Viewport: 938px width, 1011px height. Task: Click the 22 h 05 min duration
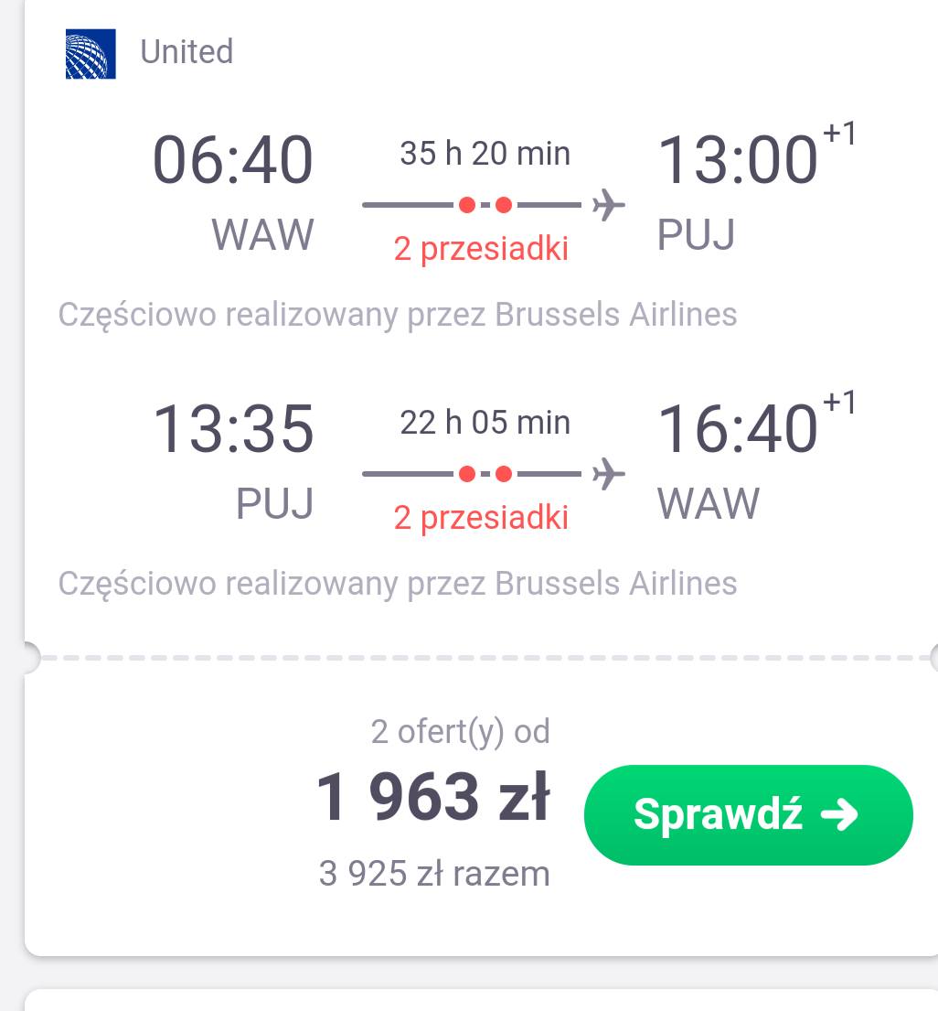click(x=485, y=423)
